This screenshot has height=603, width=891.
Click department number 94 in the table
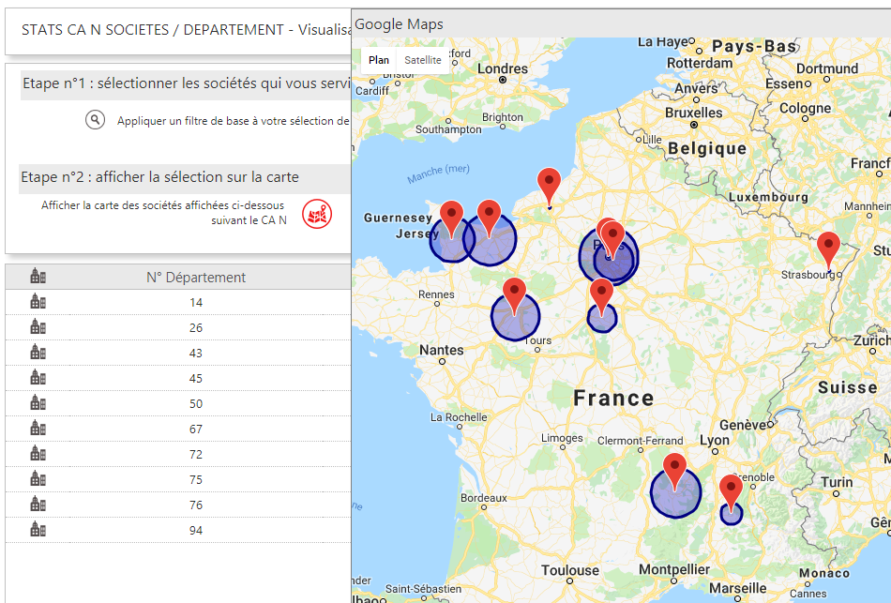click(x=196, y=530)
